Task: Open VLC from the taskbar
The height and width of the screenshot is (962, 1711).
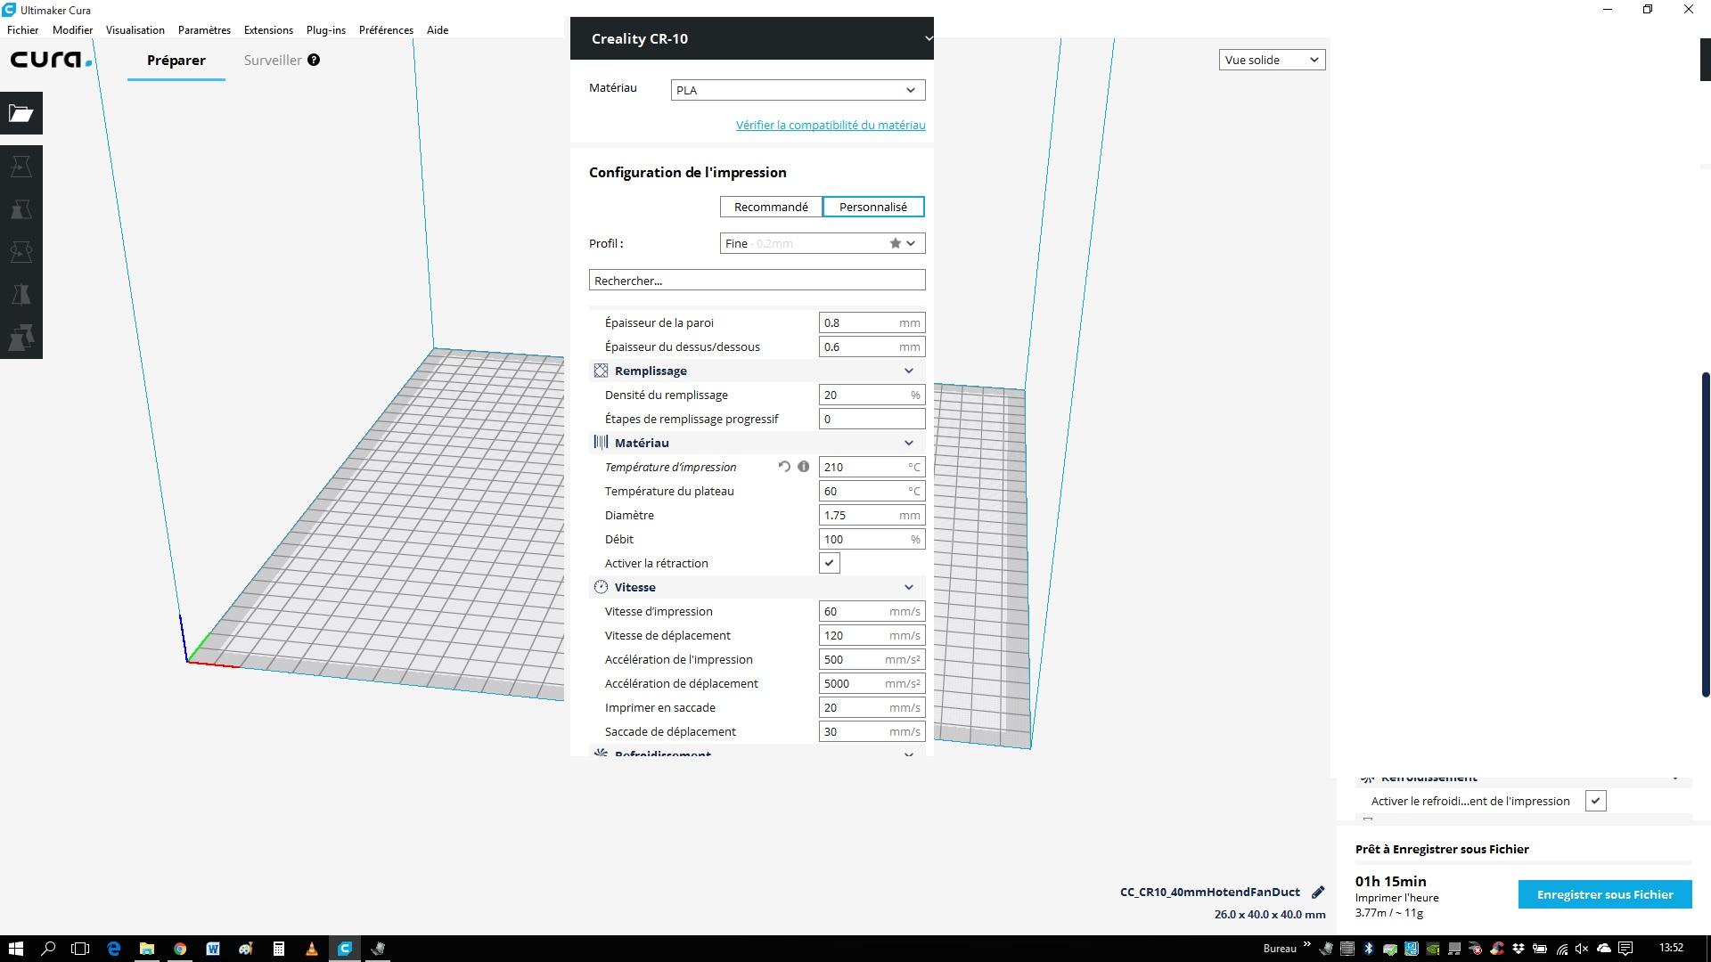Action: (x=312, y=949)
